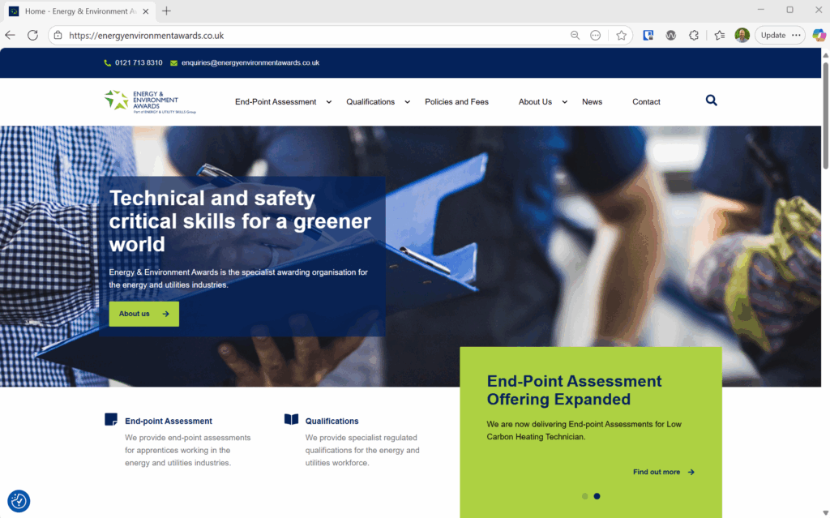Open the Copilot sidebar icon

point(818,36)
